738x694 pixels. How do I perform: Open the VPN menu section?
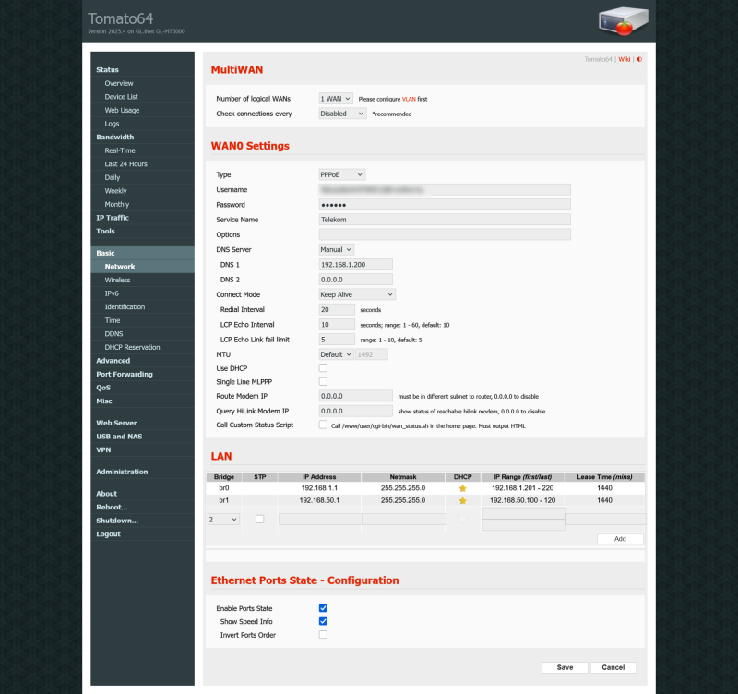(103, 450)
